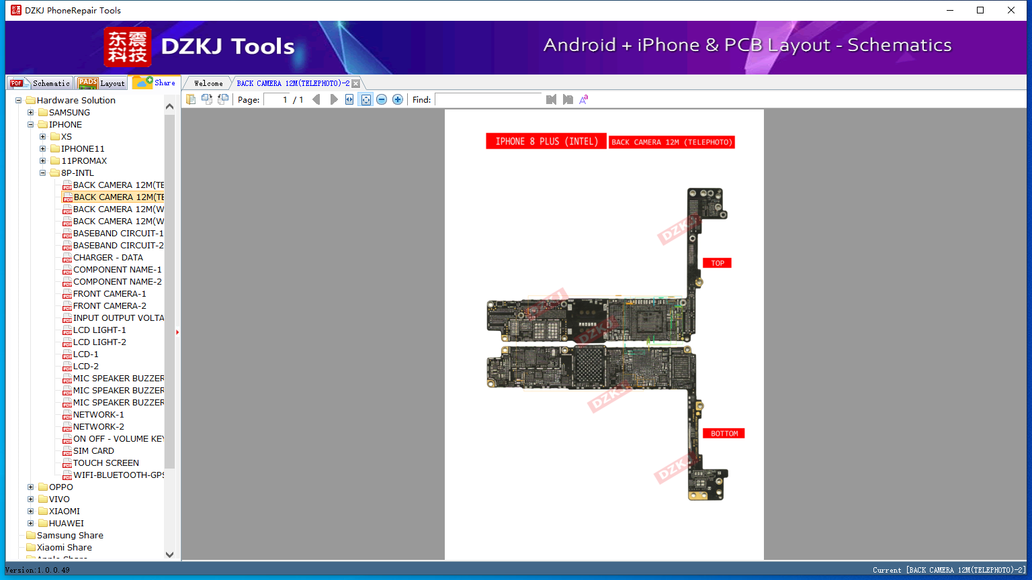Screen dimensions: 1032x580
Task: Collapse the IPHONE folder
Action: (x=31, y=125)
